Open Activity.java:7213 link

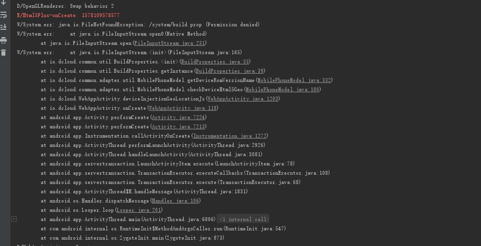[x=178, y=126]
